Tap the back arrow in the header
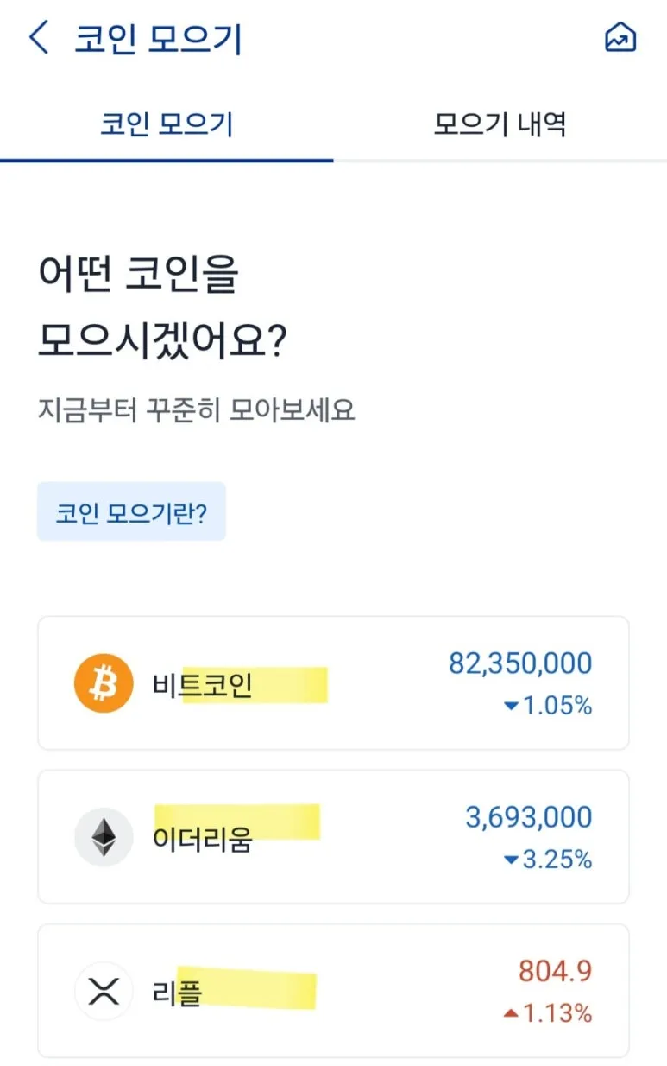 39,39
